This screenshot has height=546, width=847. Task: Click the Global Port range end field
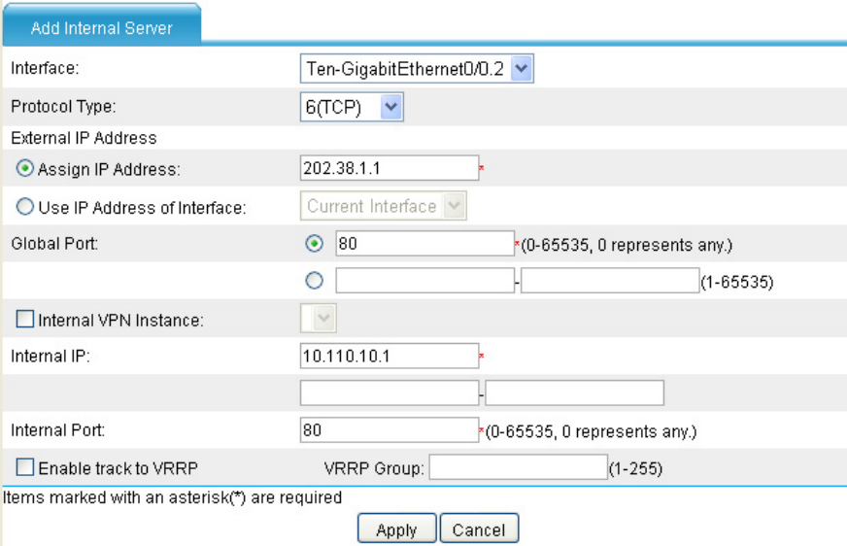pos(610,281)
